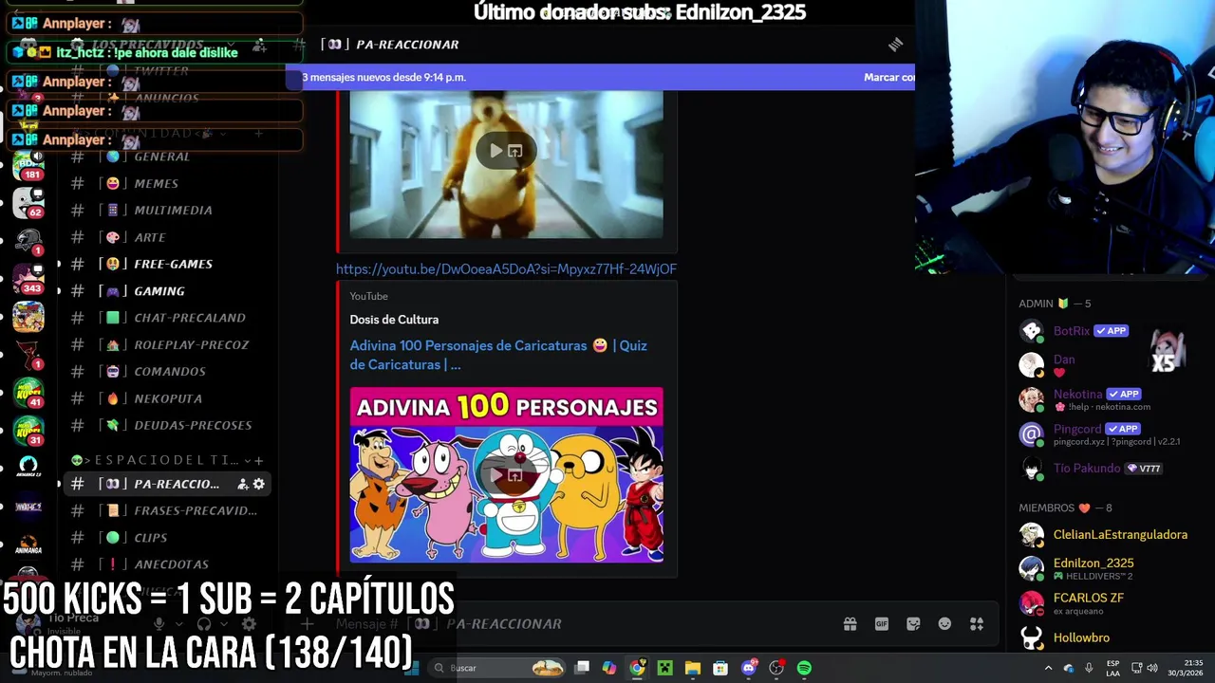The height and width of the screenshot is (683, 1215).
Task: Open the FREE-GAMES channel
Action: pos(167,264)
